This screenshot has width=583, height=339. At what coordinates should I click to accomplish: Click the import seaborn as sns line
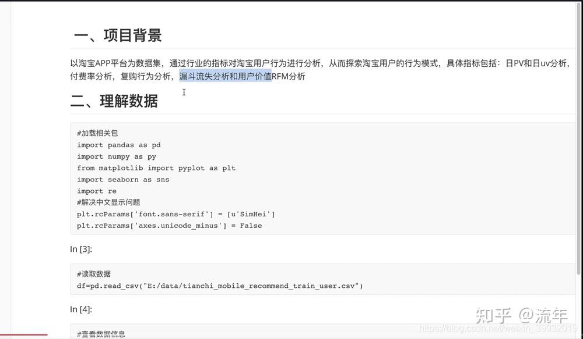[122, 180]
